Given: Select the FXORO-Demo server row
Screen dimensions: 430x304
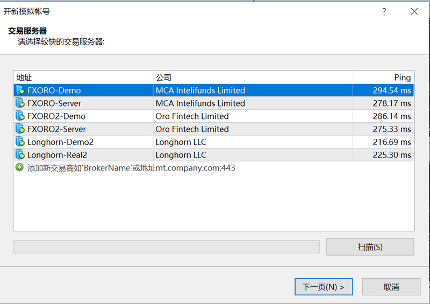Looking at the screenshot, I should (x=213, y=90).
